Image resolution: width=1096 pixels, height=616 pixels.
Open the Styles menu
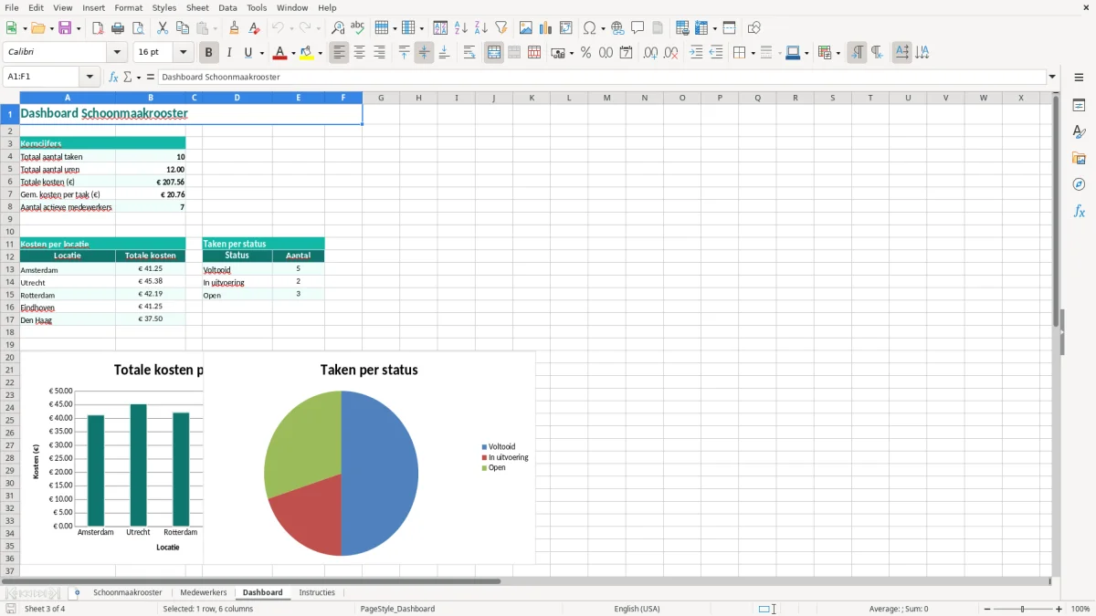(x=164, y=7)
